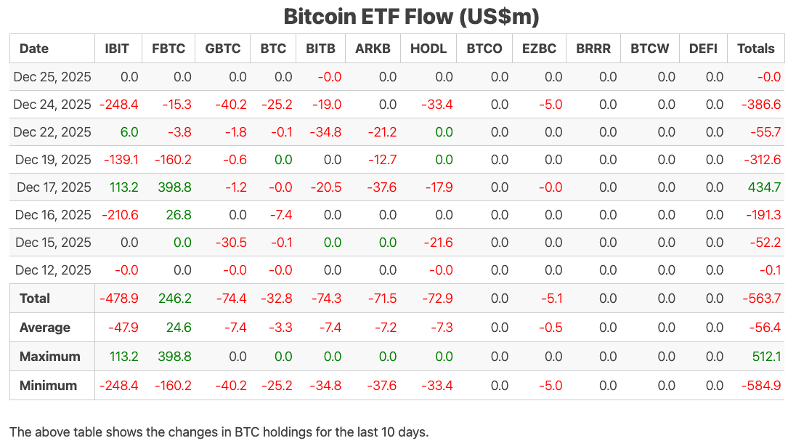Image resolution: width=796 pixels, height=446 pixels.
Task: Click the Maximum row label
Action: pyautogui.click(x=49, y=357)
